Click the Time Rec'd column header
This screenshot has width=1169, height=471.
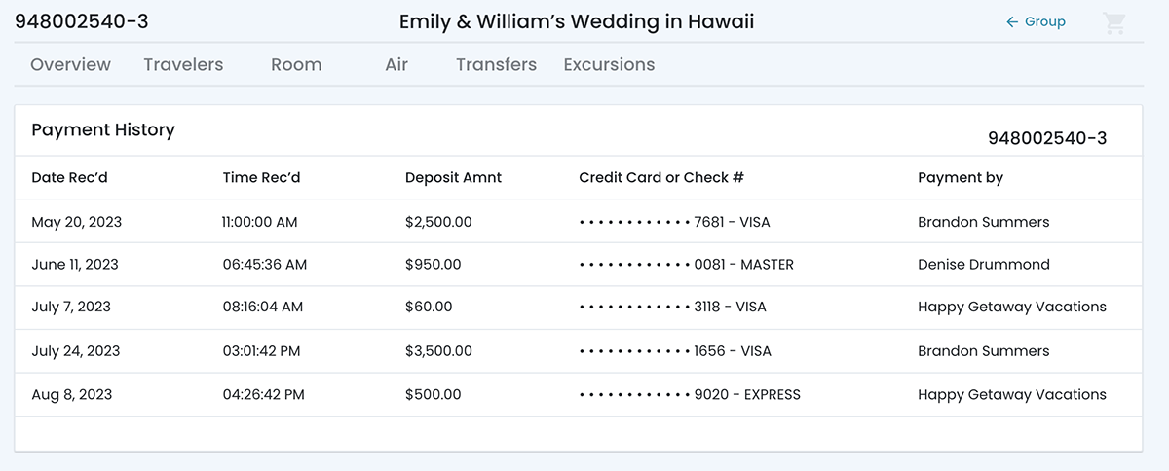pos(261,178)
